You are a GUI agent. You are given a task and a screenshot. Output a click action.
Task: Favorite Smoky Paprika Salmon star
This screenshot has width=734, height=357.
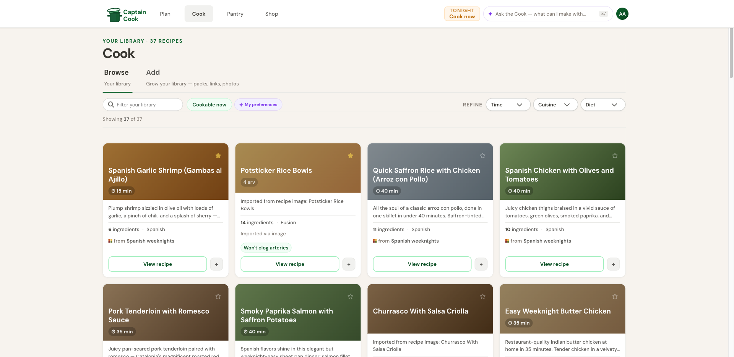(350, 296)
